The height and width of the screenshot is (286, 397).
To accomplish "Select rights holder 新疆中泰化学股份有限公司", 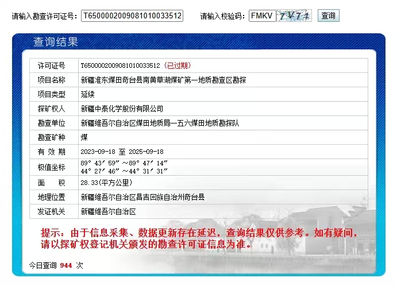I will click(x=122, y=109).
